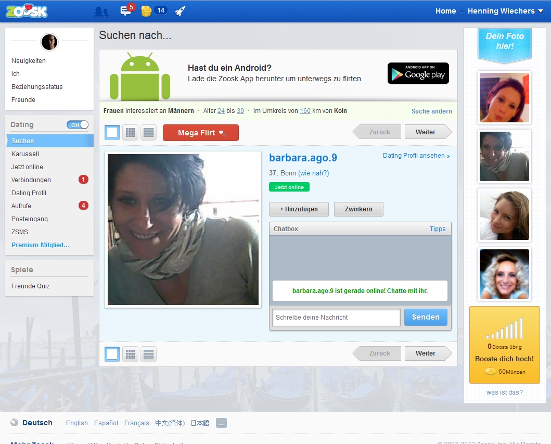
Task: Open Ich in sidebar
Action: (x=16, y=74)
